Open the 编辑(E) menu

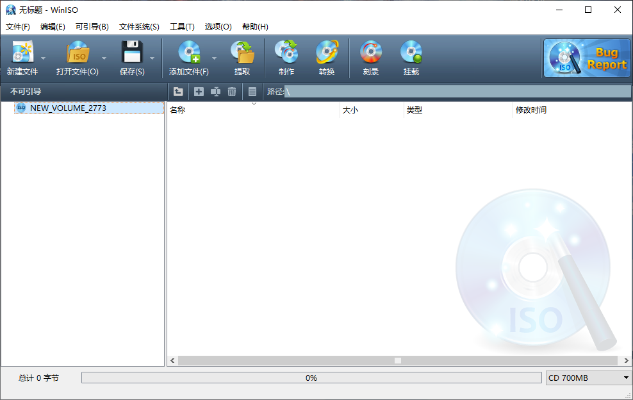pyautogui.click(x=53, y=27)
